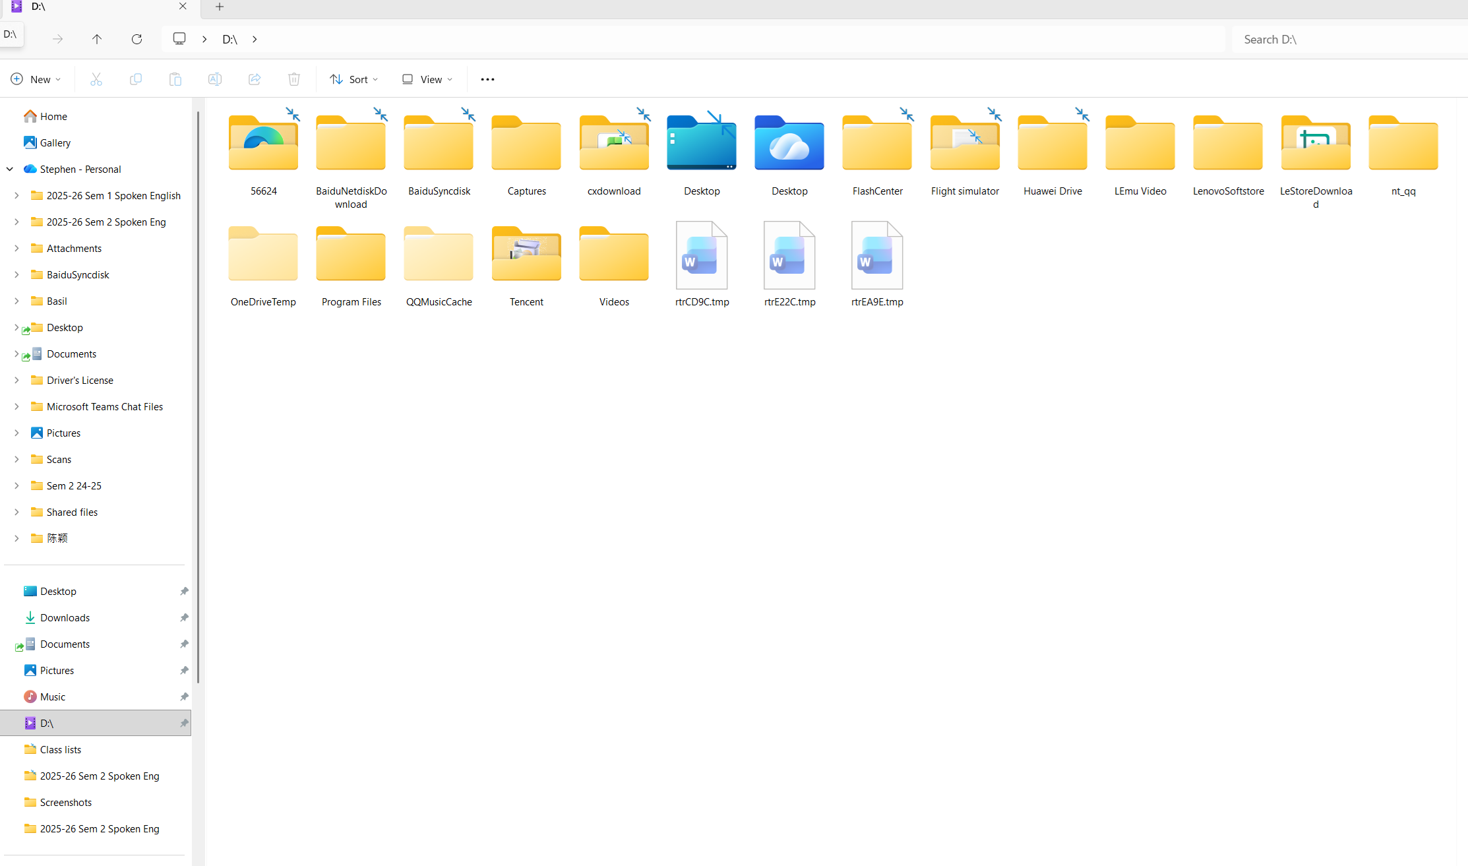Screen dimensions: 1468x866
Task: Click the Copy icon in the toolbar
Action: pos(136,78)
